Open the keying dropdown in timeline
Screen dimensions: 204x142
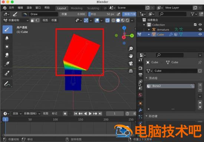click(32, 114)
